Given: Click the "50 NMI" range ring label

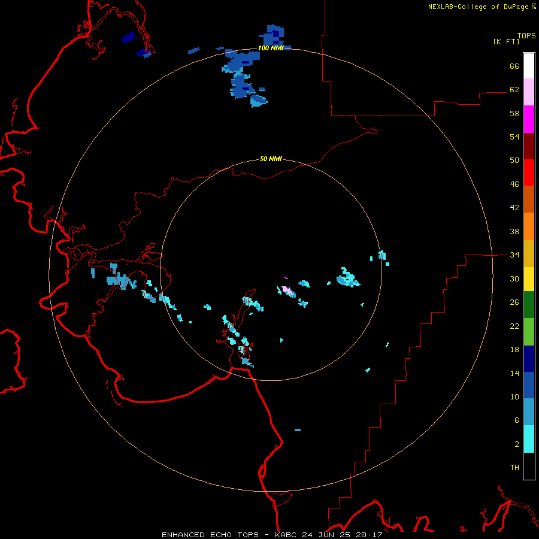Looking at the screenshot, I should coord(271,159).
